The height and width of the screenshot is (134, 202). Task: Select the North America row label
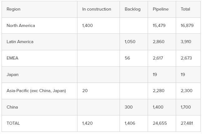[x=21, y=25]
